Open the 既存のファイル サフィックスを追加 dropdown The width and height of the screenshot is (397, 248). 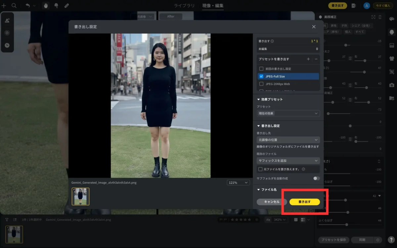288,161
